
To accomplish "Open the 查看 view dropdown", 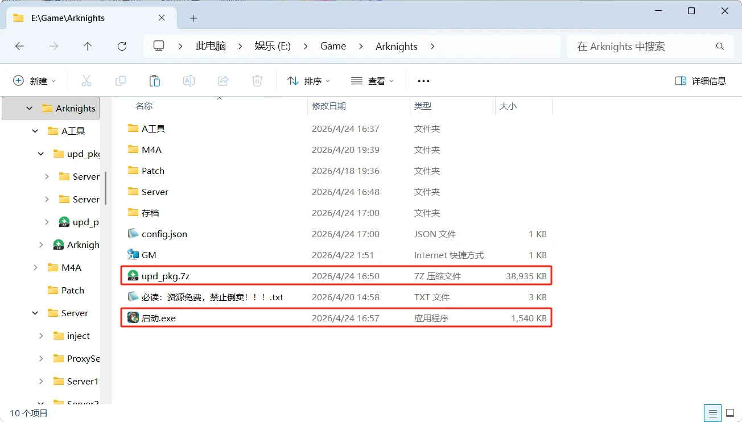I will click(373, 81).
